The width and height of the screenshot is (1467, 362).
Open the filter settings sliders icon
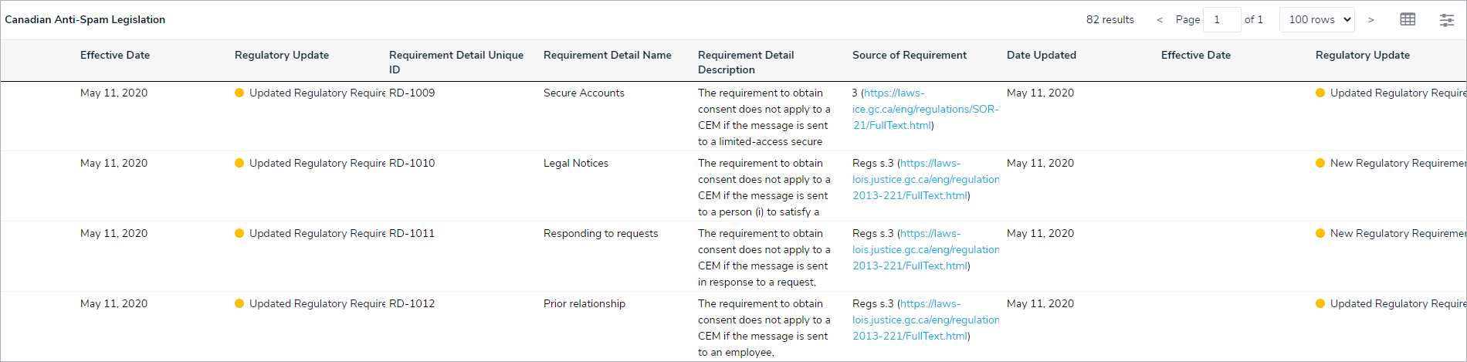[1446, 20]
